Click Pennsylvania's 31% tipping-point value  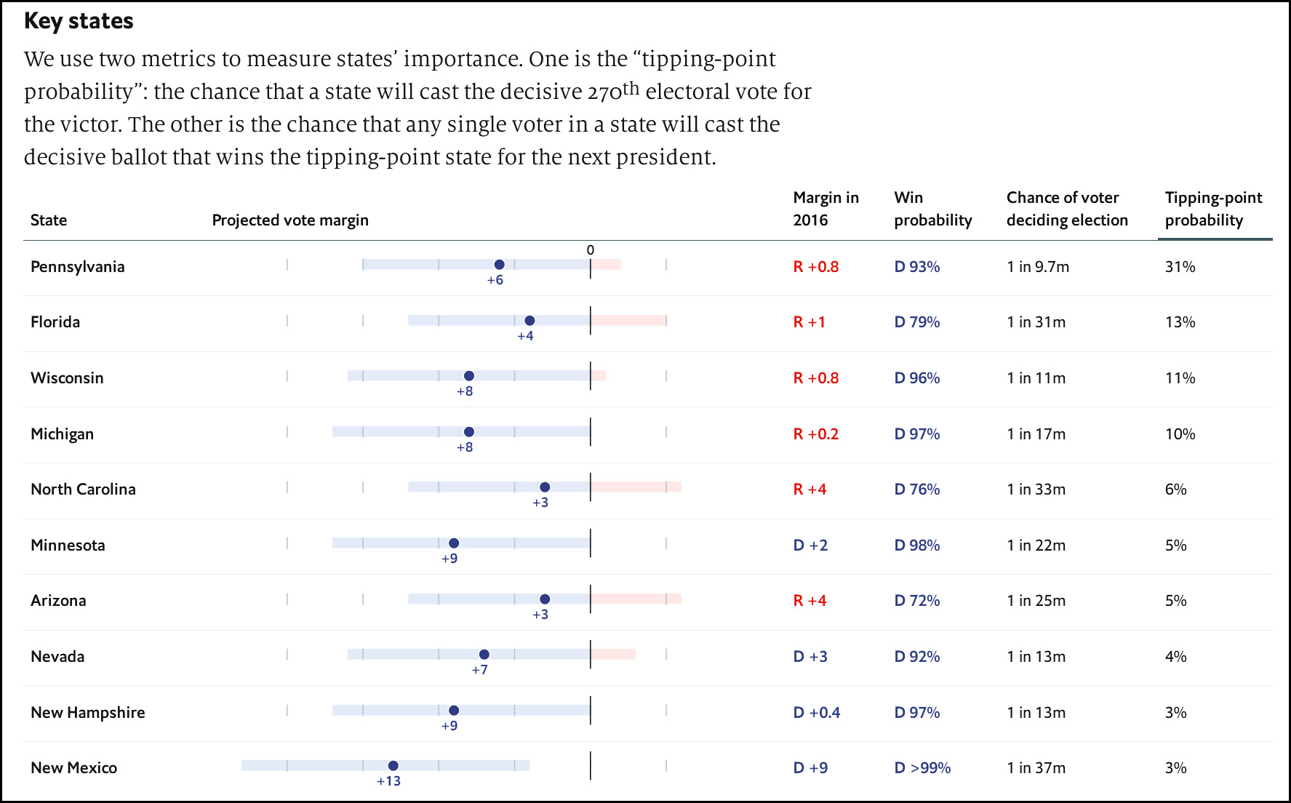pos(1180,267)
